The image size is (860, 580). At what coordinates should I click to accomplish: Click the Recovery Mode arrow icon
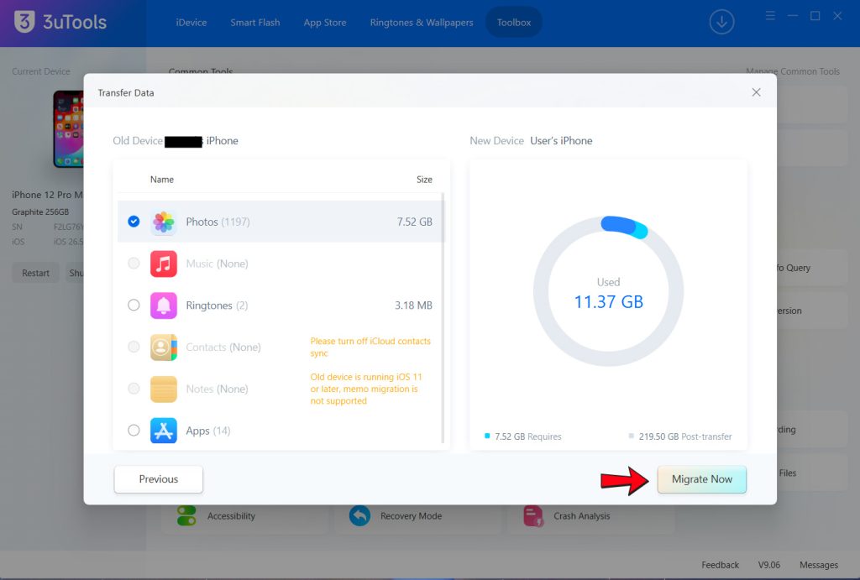(x=359, y=516)
